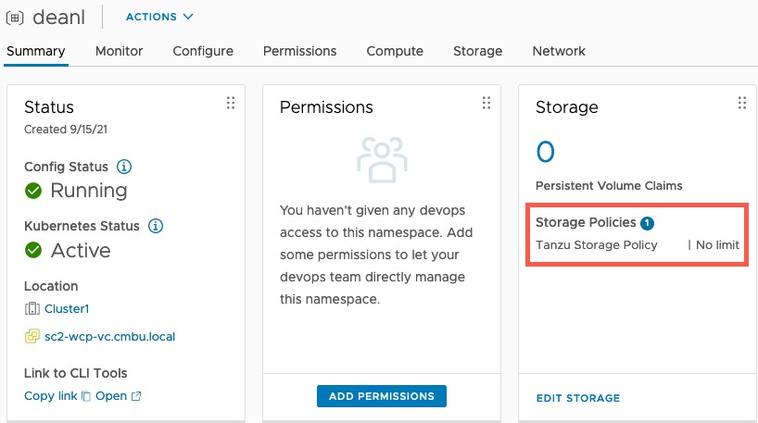Open the Network tab

(x=559, y=51)
